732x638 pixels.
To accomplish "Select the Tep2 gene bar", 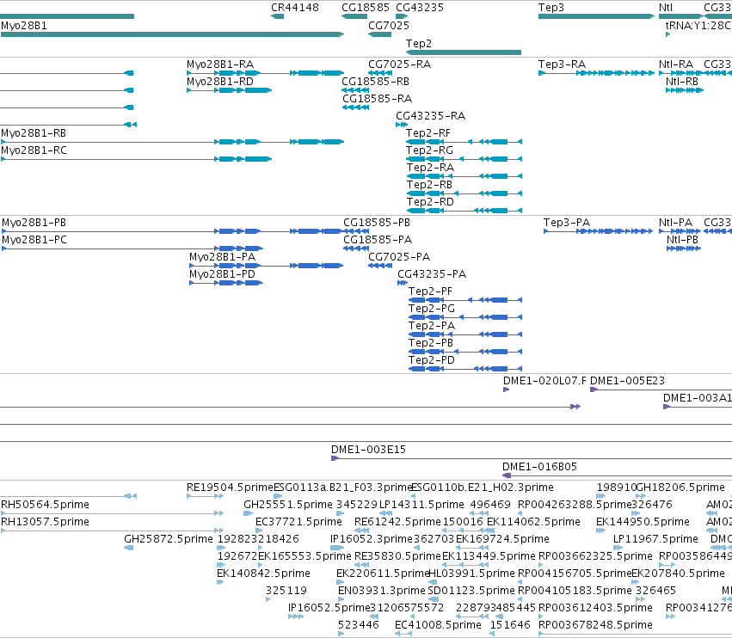I will 463,52.
